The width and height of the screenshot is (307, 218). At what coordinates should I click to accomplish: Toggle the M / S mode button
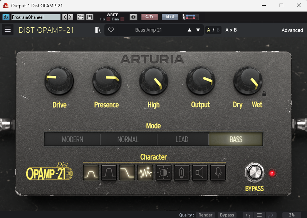click(170, 17)
